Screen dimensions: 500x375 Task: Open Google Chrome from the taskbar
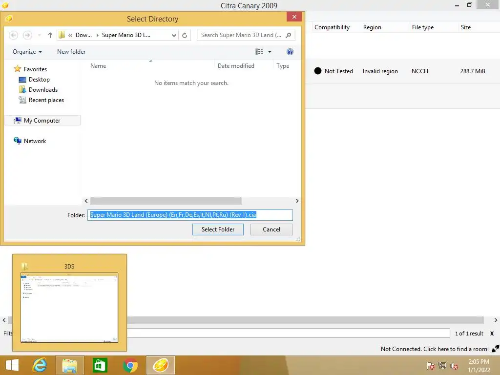pos(130,365)
